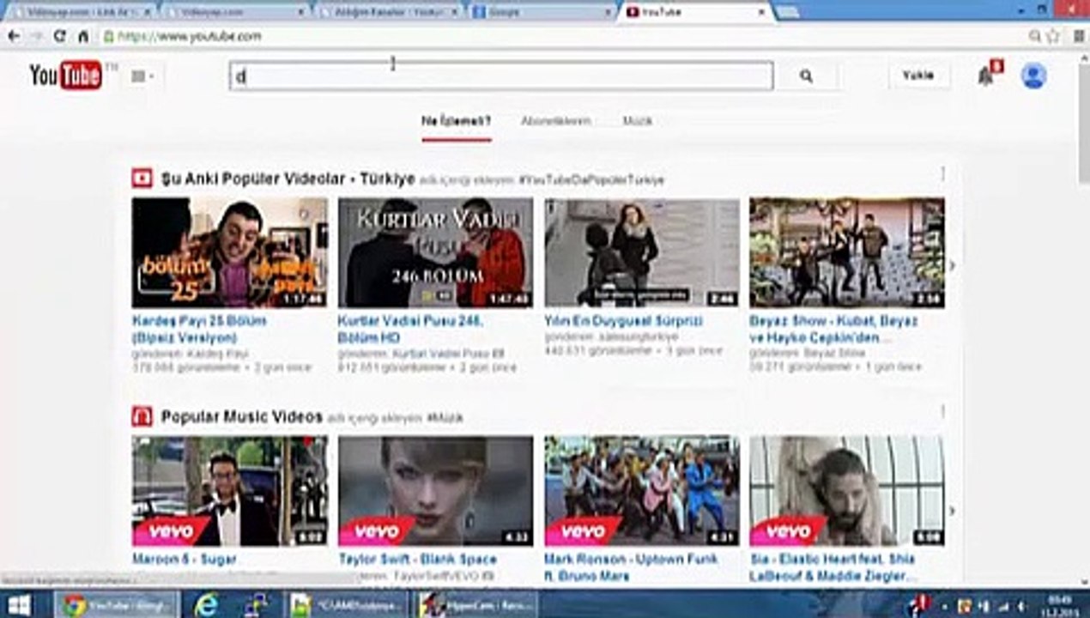Open options menu for music videos section
Viewport: 1090px width, 618px height.
tap(942, 412)
